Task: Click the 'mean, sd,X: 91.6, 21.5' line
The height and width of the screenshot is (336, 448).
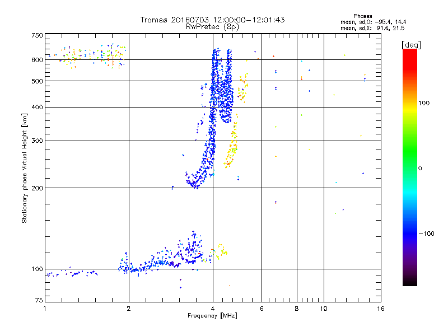Action: coord(372,28)
